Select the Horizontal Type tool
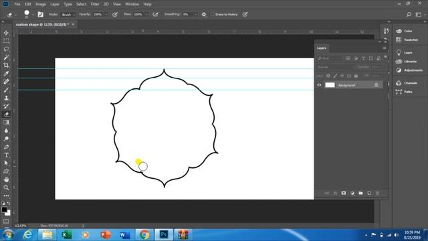This screenshot has width=428, height=241. point(6,155)
